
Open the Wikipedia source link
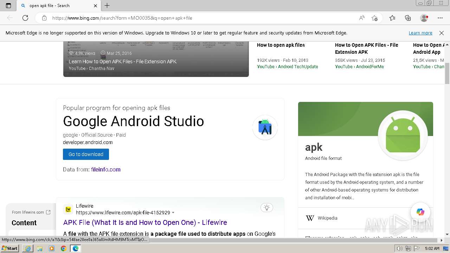pyautogui.click(x=327, y=218)
